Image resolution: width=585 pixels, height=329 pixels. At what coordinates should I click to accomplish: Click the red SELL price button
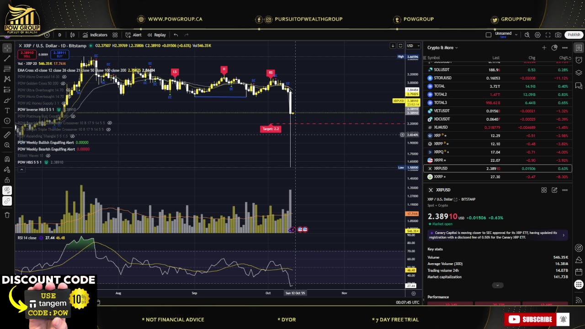[x=27, y=54]
